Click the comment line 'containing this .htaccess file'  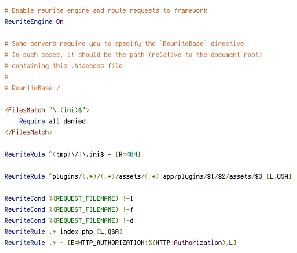tap(64, 66)
